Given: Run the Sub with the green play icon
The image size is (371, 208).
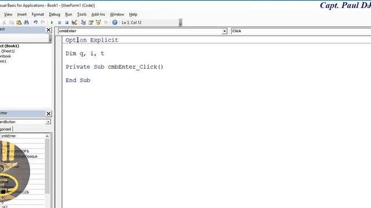Looking at the screenshot, I should 52,23.
